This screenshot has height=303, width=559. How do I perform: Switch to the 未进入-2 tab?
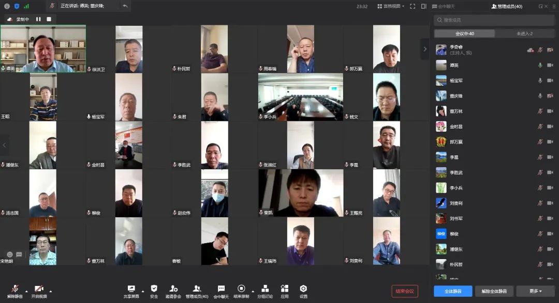pos(524,34)
